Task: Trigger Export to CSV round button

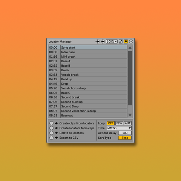Action: click(x=51, y=138)
